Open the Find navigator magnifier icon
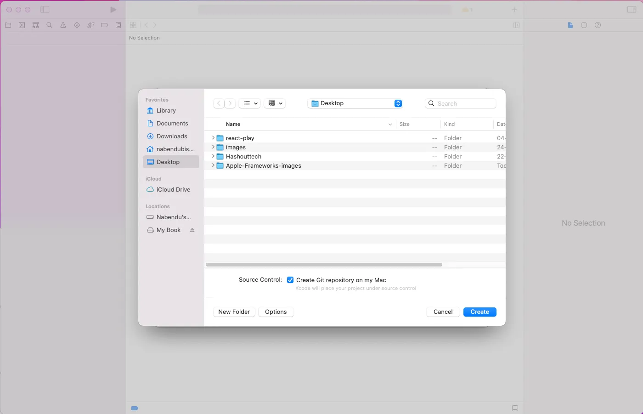The height and width of the screenshot is (414, 643). (x=49, y=25)
